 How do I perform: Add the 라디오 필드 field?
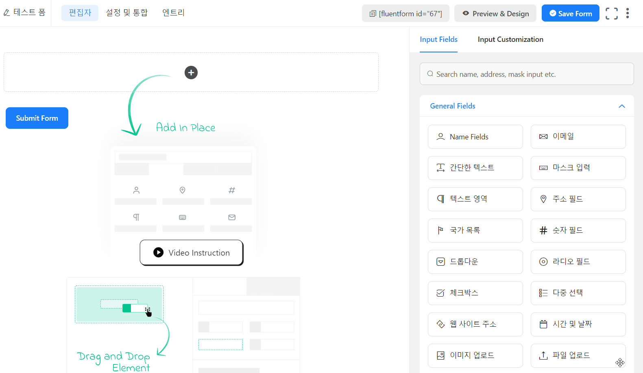coord(578,262)
